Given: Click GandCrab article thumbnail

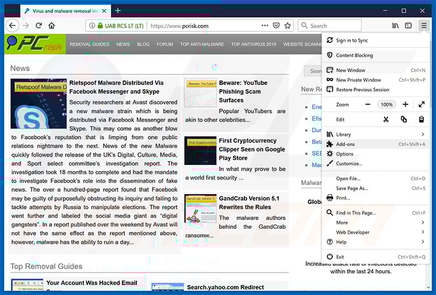Looking at the screenshot, I should click(x=200, y=208).
